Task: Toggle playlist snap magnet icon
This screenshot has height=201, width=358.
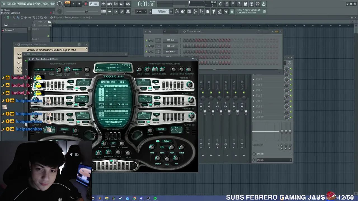Action: (x=8, y=17)
